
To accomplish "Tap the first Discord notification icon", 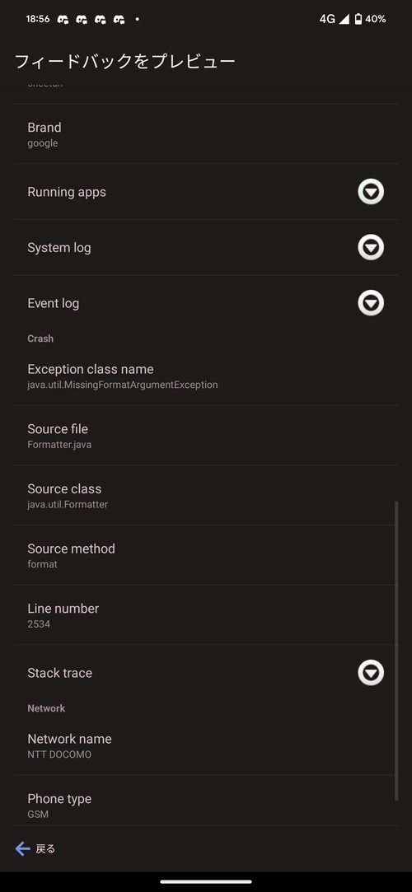I will pyautogui.click(x=63, y=19).
